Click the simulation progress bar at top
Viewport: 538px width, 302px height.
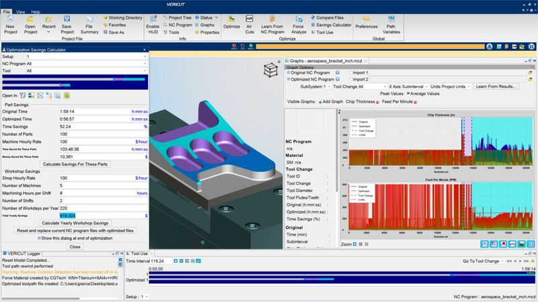[371, 46]
